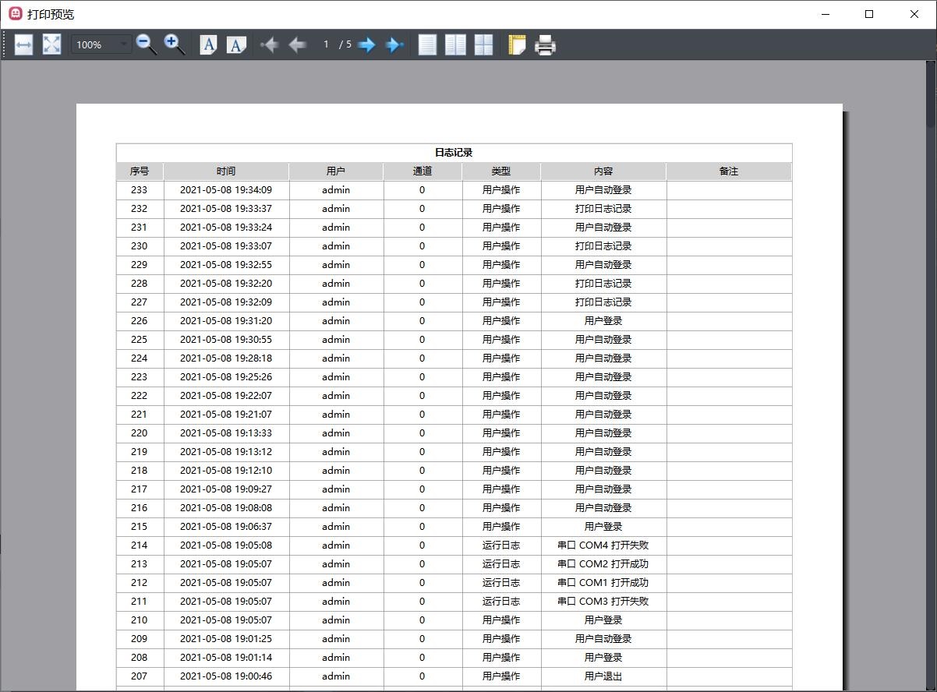
Task: Click the 时间 column header
Action: [x=226, y=171]
